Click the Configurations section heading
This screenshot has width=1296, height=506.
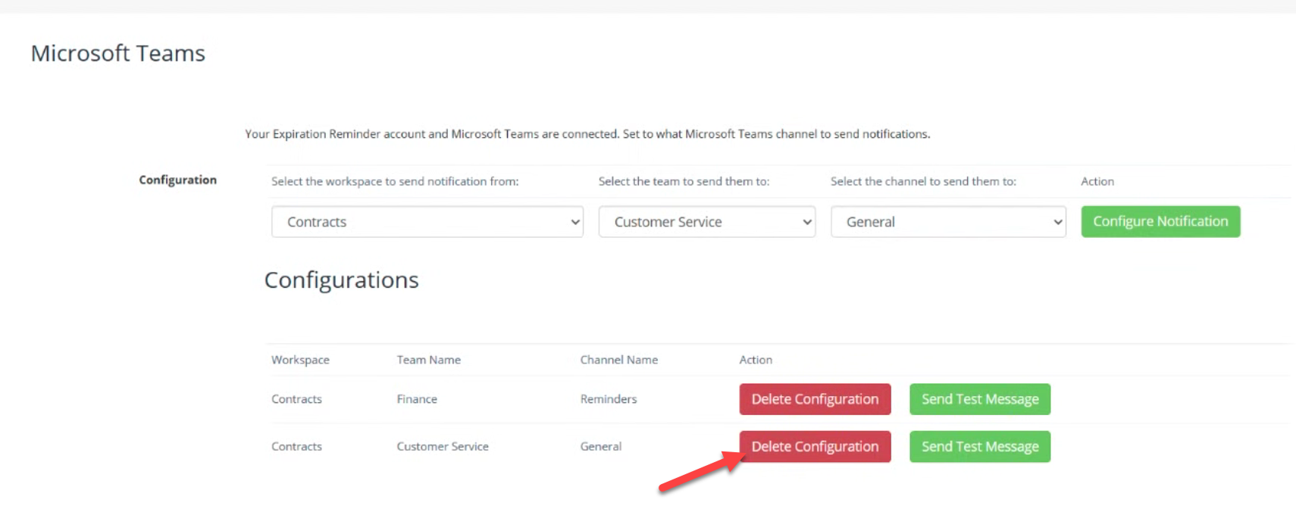tap(341, 280)
